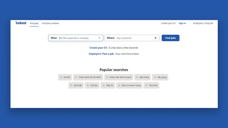The height and width of the screenshot is (128, 228).
Task: Select the Bán hàng search chip
Action: click(142, 77)
